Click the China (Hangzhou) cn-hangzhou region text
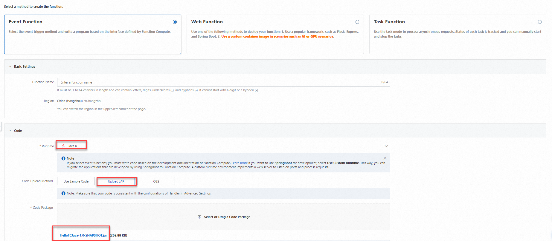This screenshot has width=552, height=241. tap(80, 101)
